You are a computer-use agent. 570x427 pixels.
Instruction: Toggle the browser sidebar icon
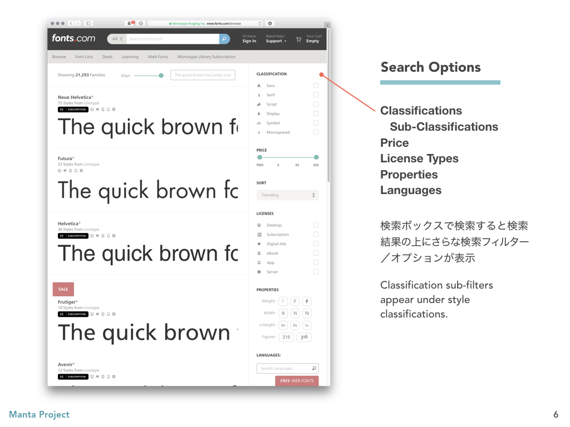pyautogui.click(x=89, y=23)
